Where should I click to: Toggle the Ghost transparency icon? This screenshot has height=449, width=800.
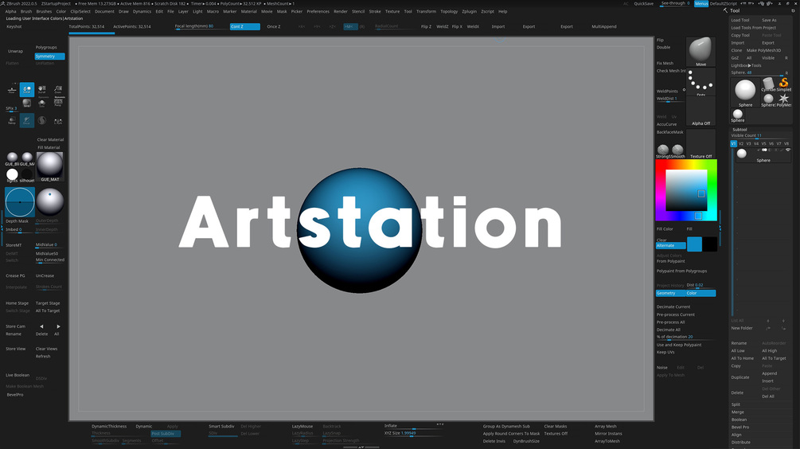26,121
